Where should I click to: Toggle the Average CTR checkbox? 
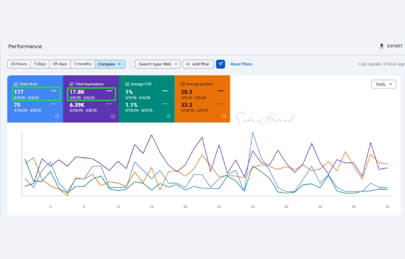coord(127,84)
